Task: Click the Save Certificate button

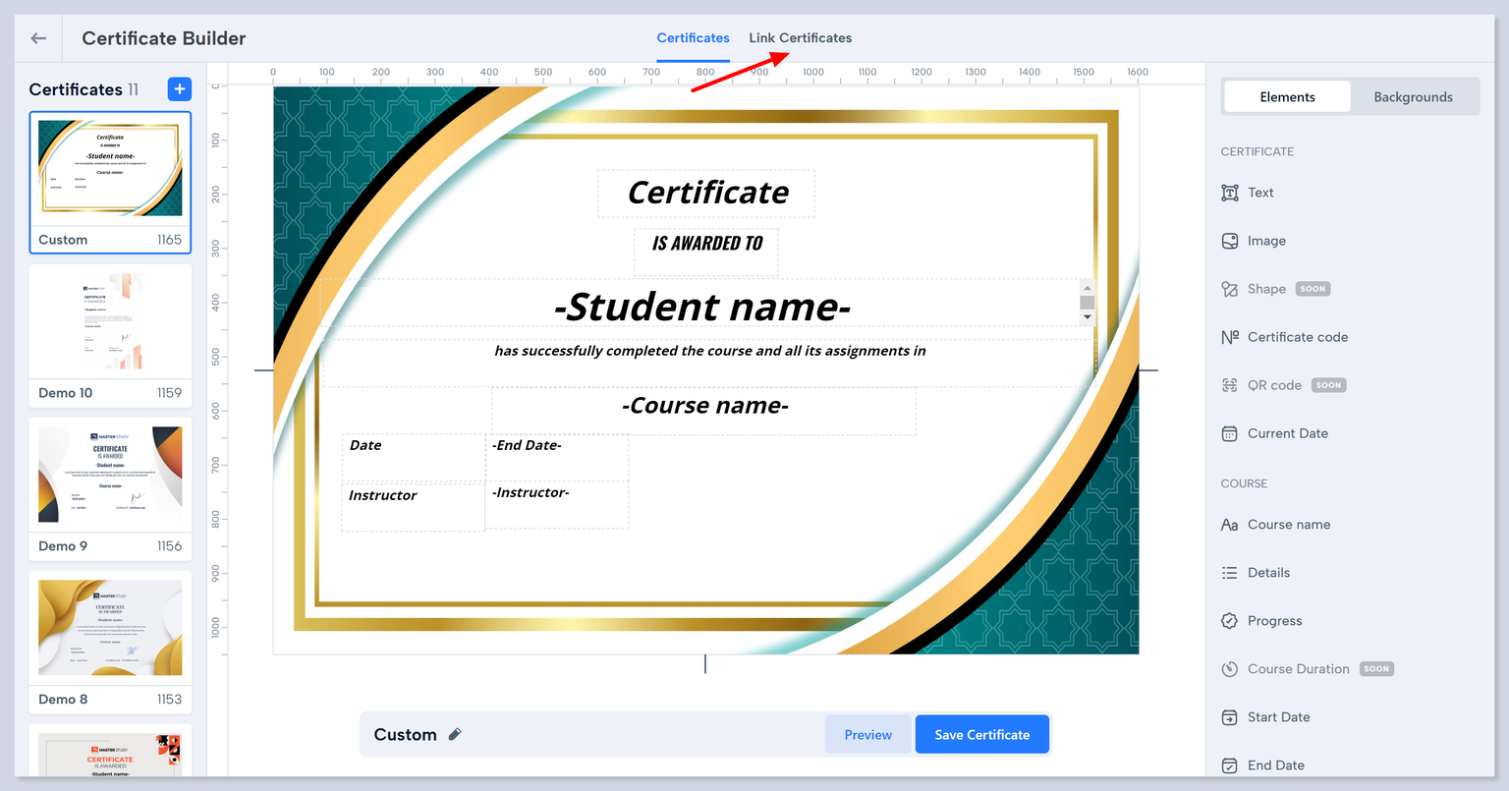Action: [x=981, y=735]
